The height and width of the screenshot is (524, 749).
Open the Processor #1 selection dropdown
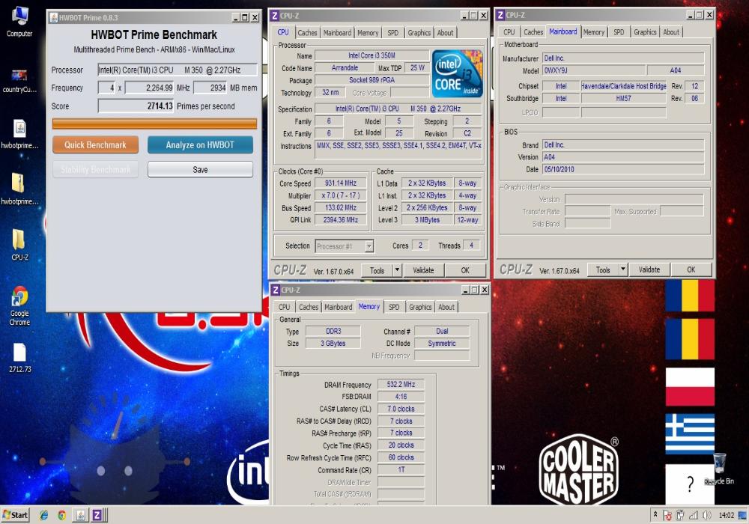345,246
